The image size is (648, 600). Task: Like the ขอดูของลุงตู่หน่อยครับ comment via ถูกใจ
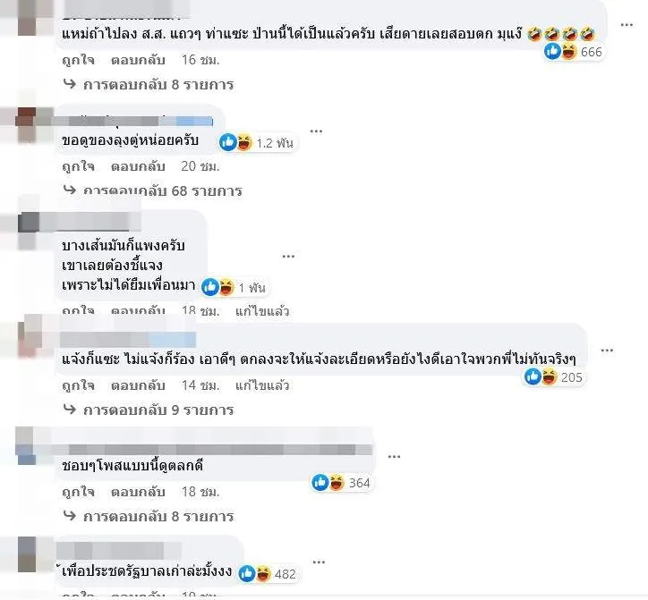pos(78,166)
